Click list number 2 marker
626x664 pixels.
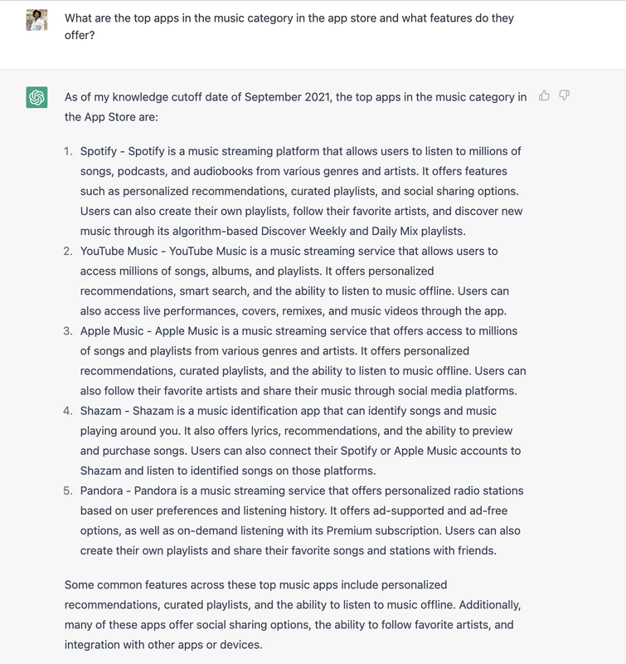tap(68, 251)
